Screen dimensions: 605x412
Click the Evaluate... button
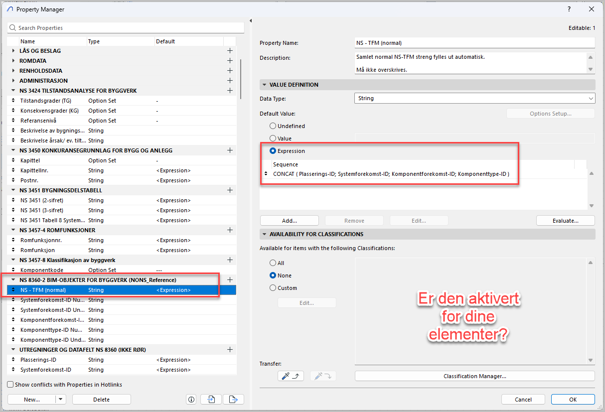click(x=565, y=220)
